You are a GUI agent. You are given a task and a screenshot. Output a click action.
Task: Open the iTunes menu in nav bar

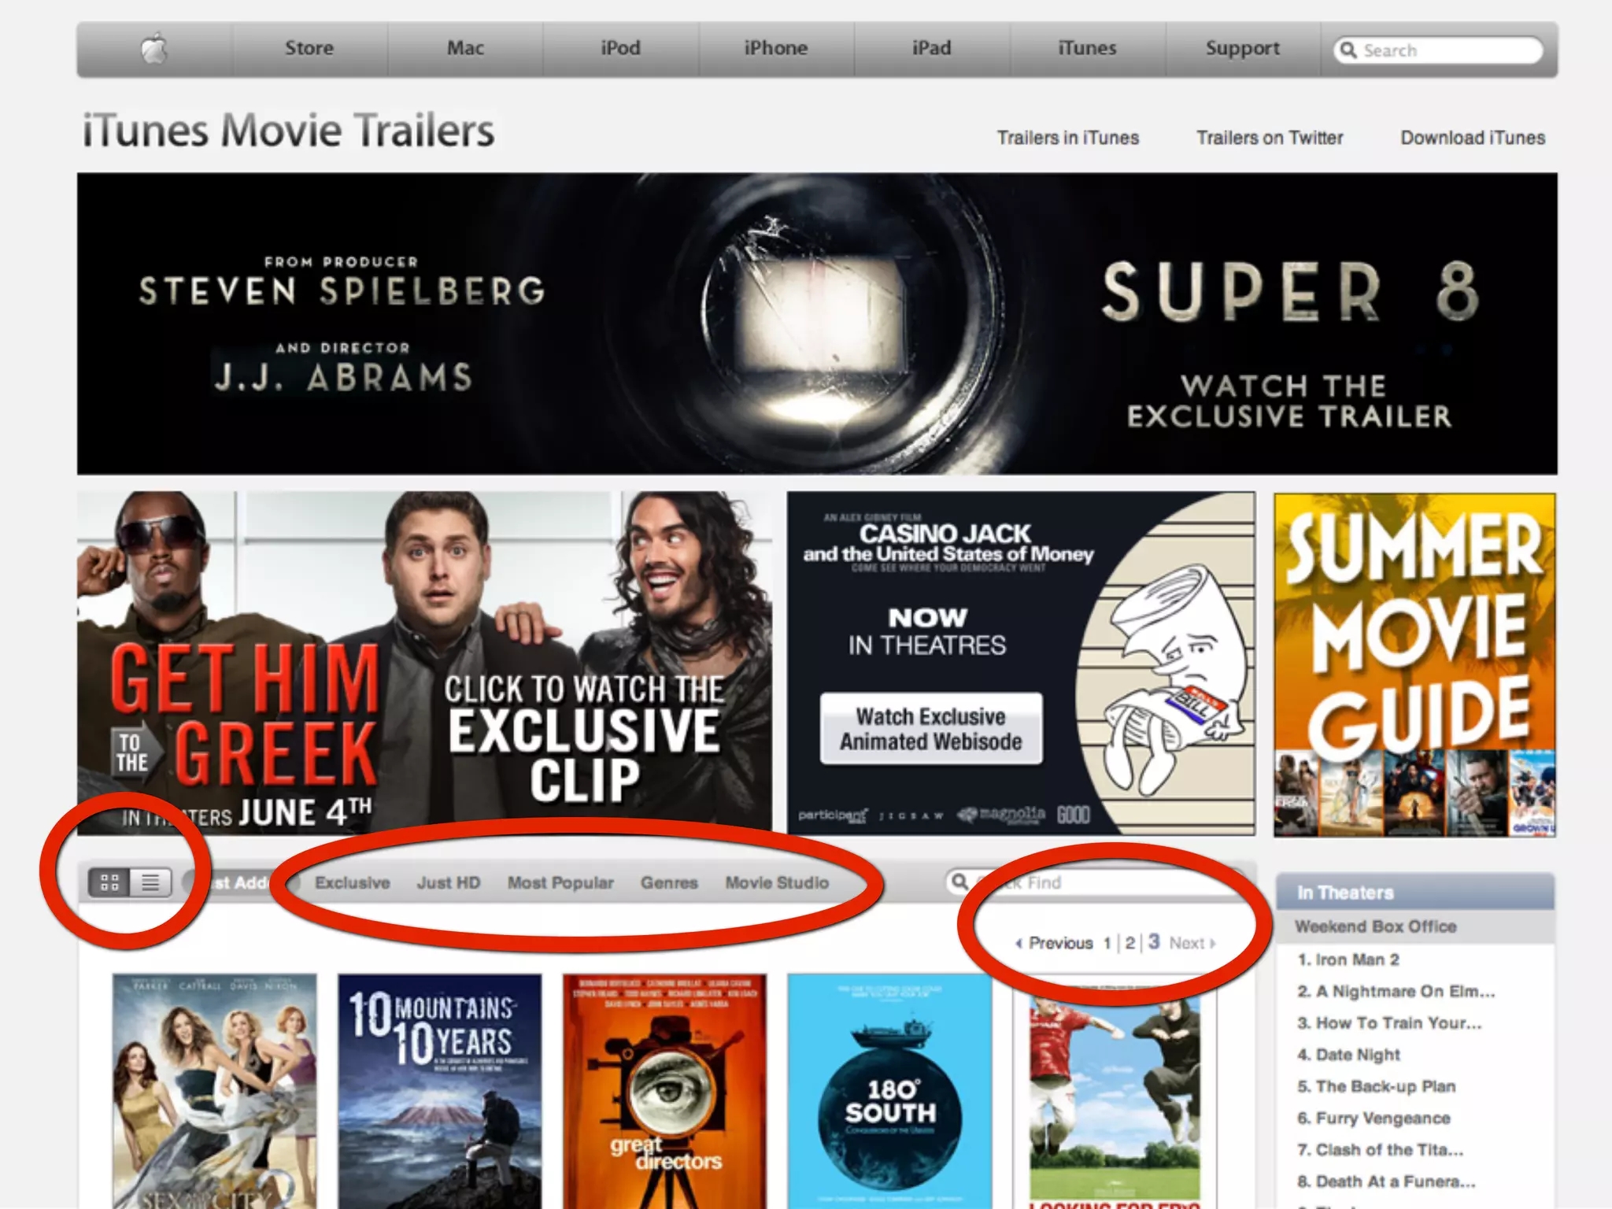[1086, 49]
